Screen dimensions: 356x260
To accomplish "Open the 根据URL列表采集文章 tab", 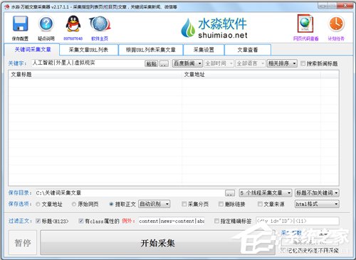I will [151, 50].
